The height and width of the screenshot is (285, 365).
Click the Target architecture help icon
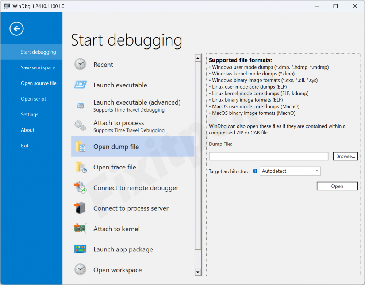click(x=255, y=171)
